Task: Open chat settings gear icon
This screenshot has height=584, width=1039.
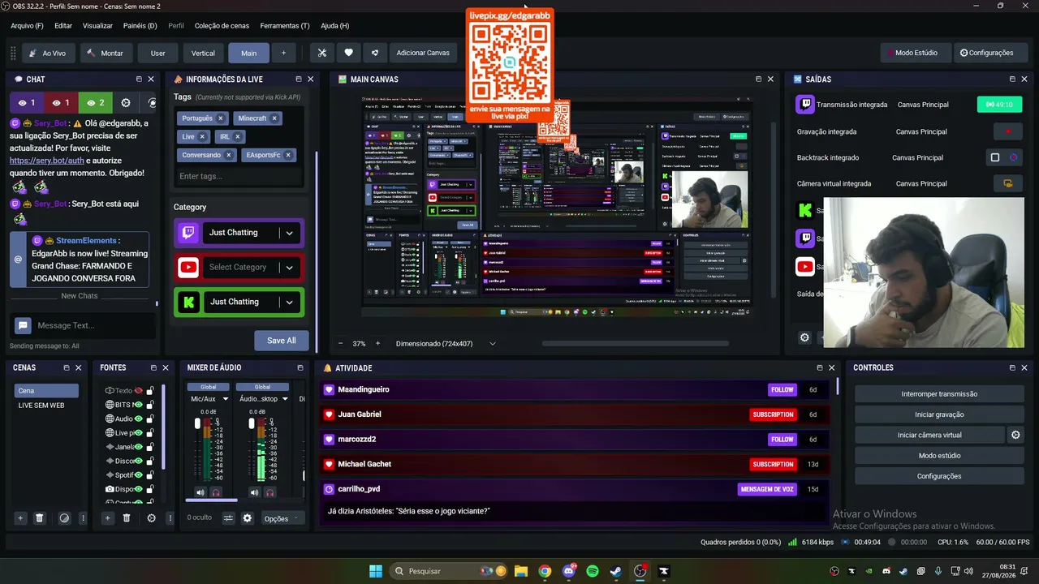Action: click(x=126, y=103)
